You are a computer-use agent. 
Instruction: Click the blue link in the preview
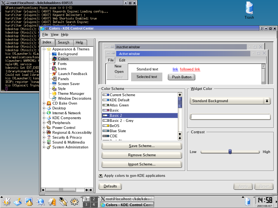[175, 69]
